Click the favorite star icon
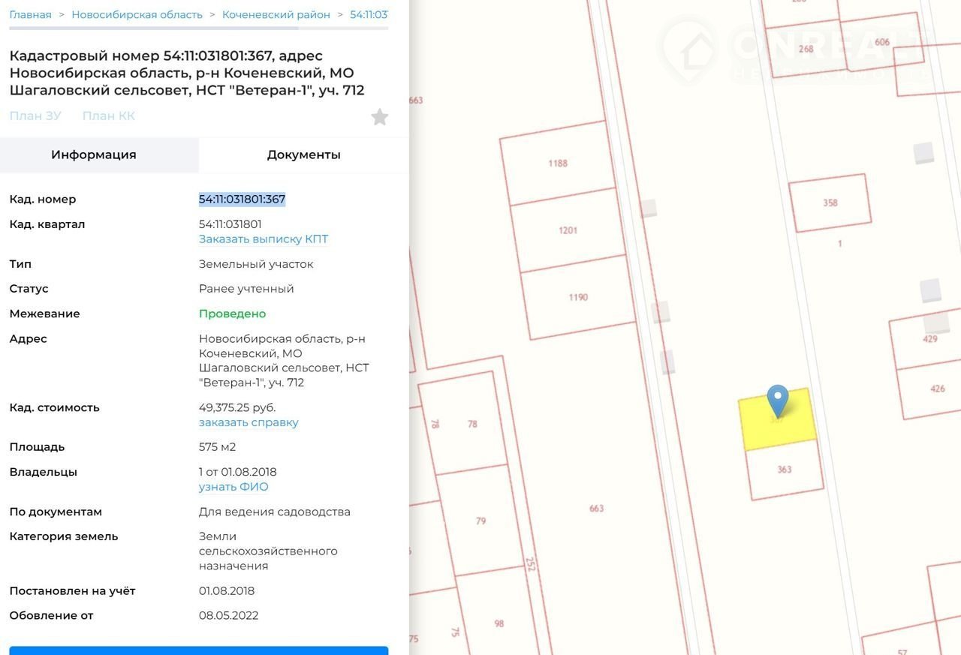Screen dimensions: 961x655 tap(380, 117)
